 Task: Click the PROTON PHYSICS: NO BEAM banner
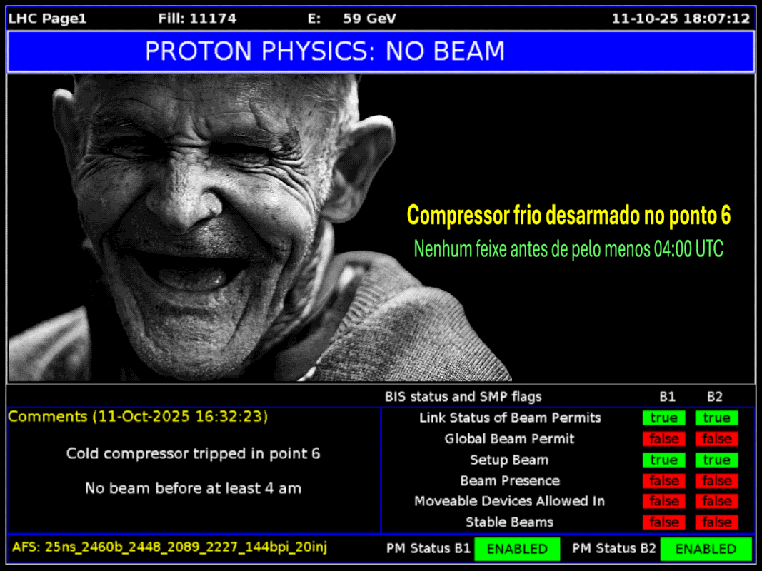(381, 51)
